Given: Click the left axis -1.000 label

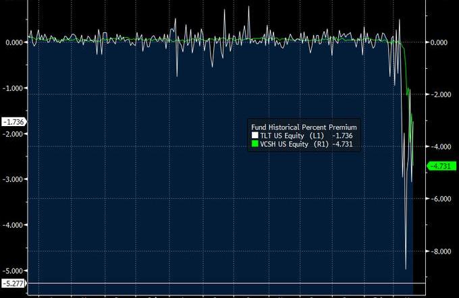Looking at the screenshot, I should (x=14, y=88).
